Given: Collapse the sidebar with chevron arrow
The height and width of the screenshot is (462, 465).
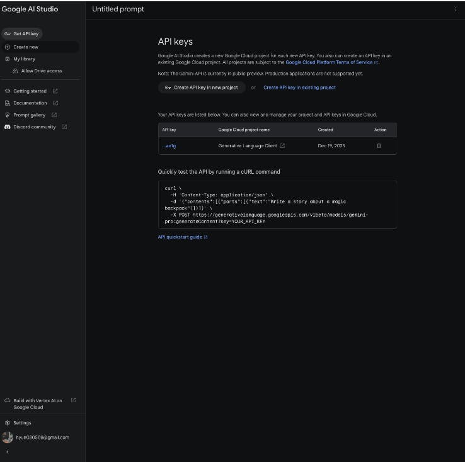Looking at the screenshot, I should coord(8,452).
